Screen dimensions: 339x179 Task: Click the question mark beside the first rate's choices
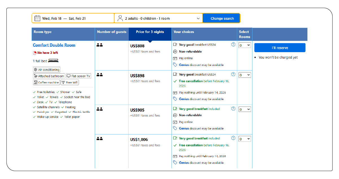click(x=233, y=44)
